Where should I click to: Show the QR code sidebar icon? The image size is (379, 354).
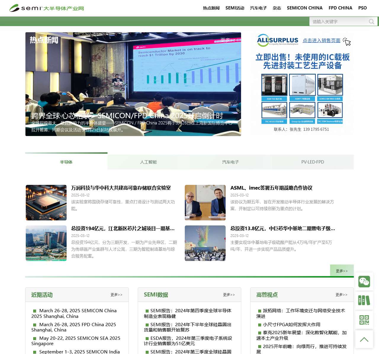pyautogui.click(x=364, y=320)
